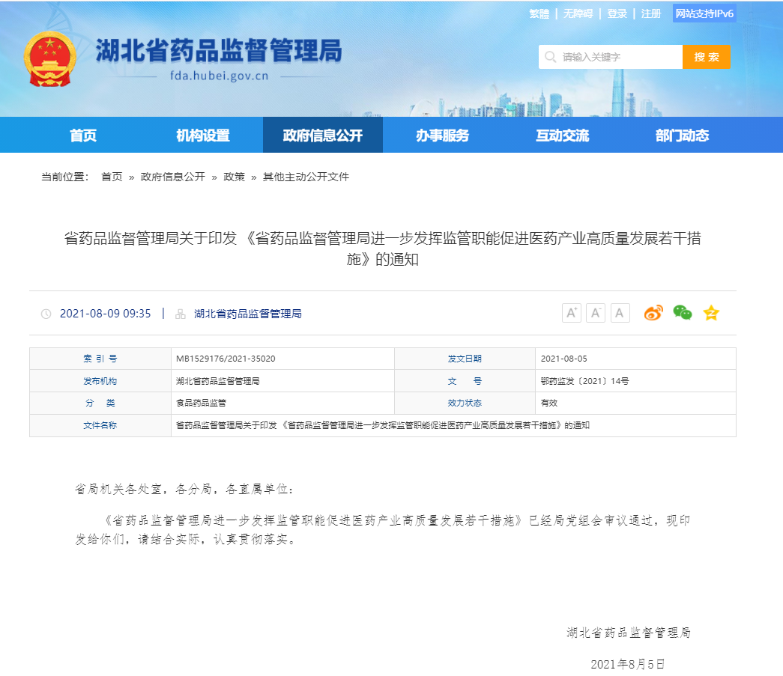
Task: Click the 登录 login link
Action: [x=617, y=13]
